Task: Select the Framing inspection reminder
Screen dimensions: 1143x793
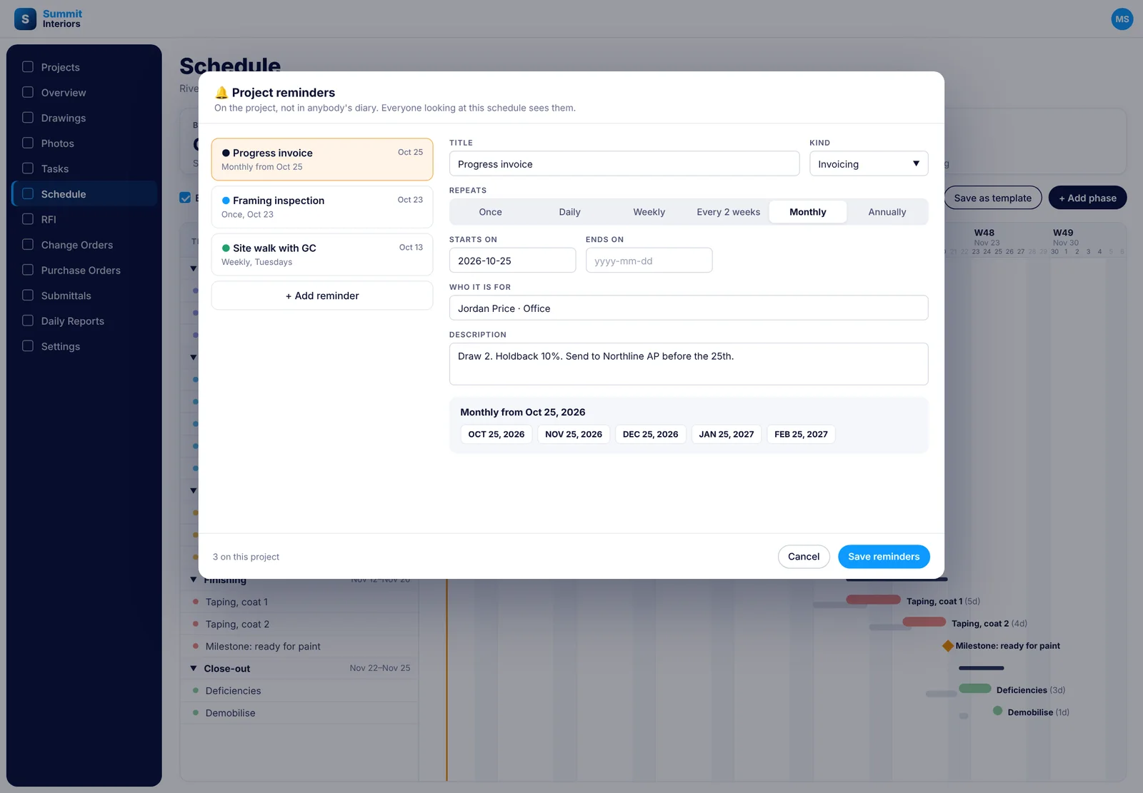Action: pos(322,207)
